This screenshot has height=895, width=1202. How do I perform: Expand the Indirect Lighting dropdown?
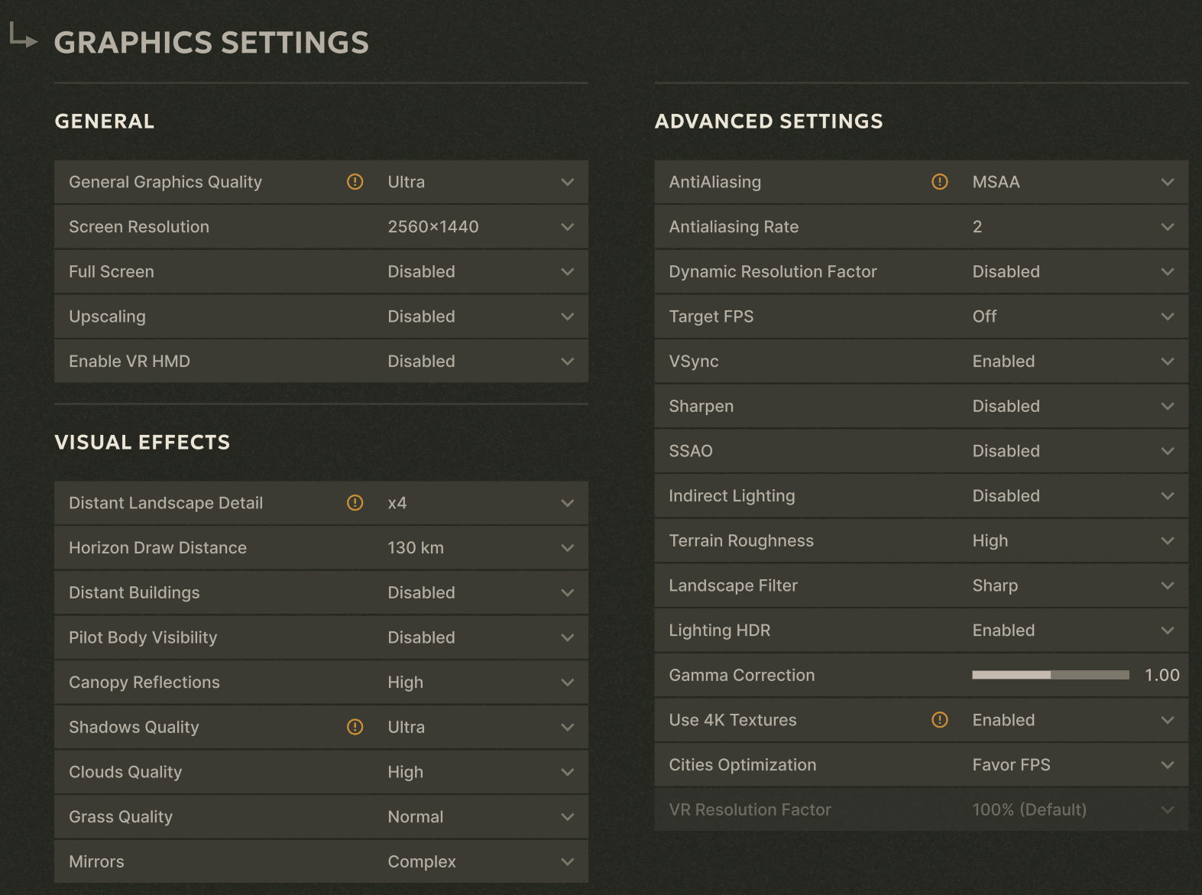pyautogui.click(x=1074, y=496)
